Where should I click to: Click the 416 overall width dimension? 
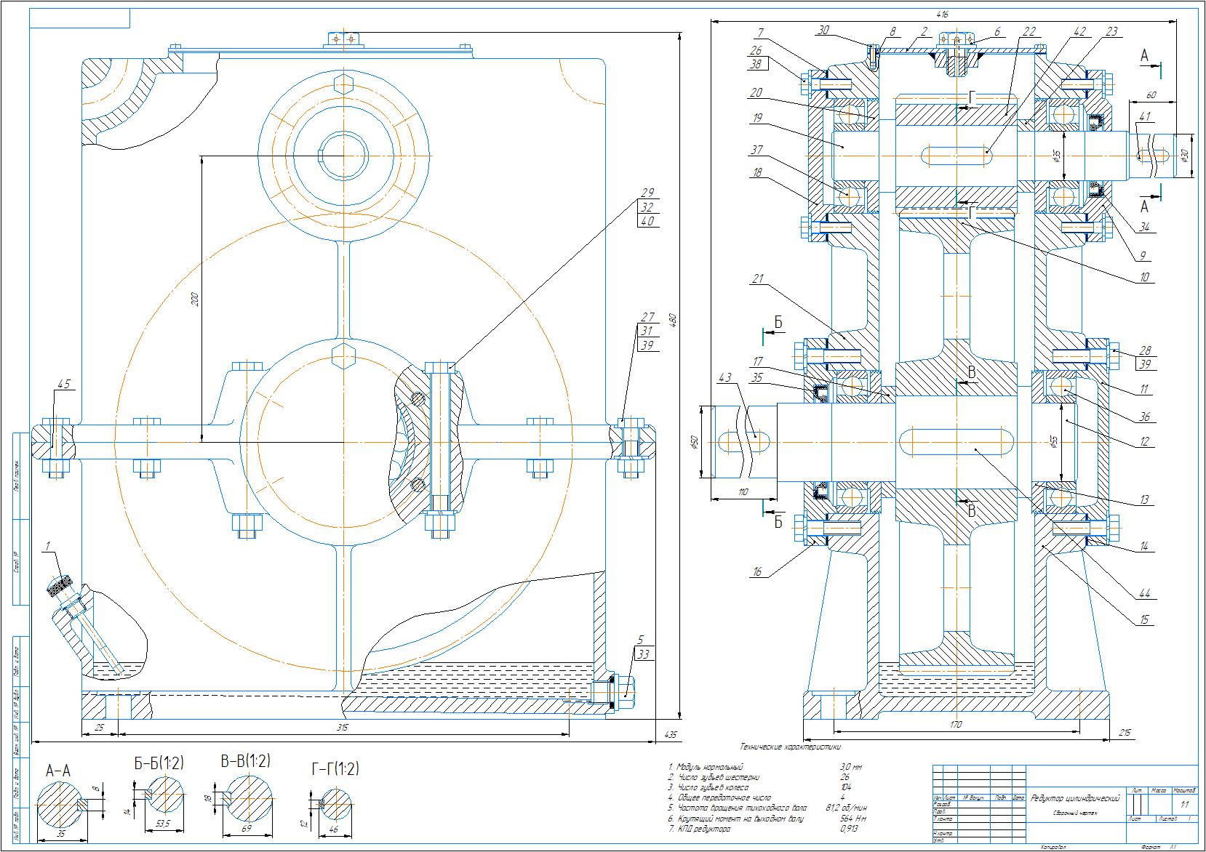[943, 14]
